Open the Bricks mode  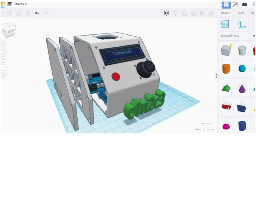click(244, 5)
